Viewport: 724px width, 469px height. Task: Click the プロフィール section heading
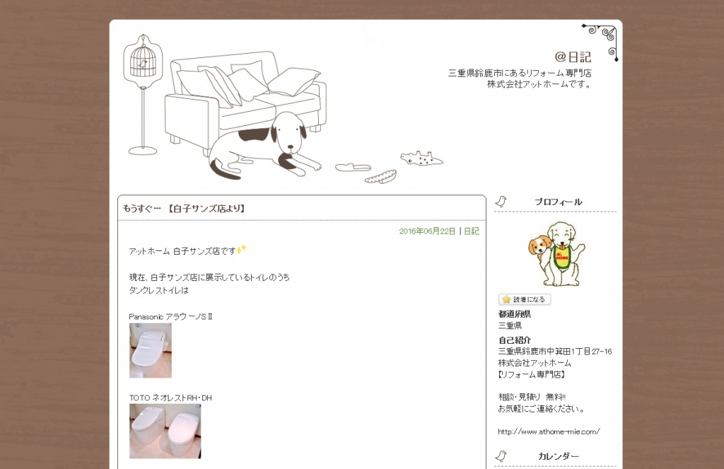pos(559,202)
